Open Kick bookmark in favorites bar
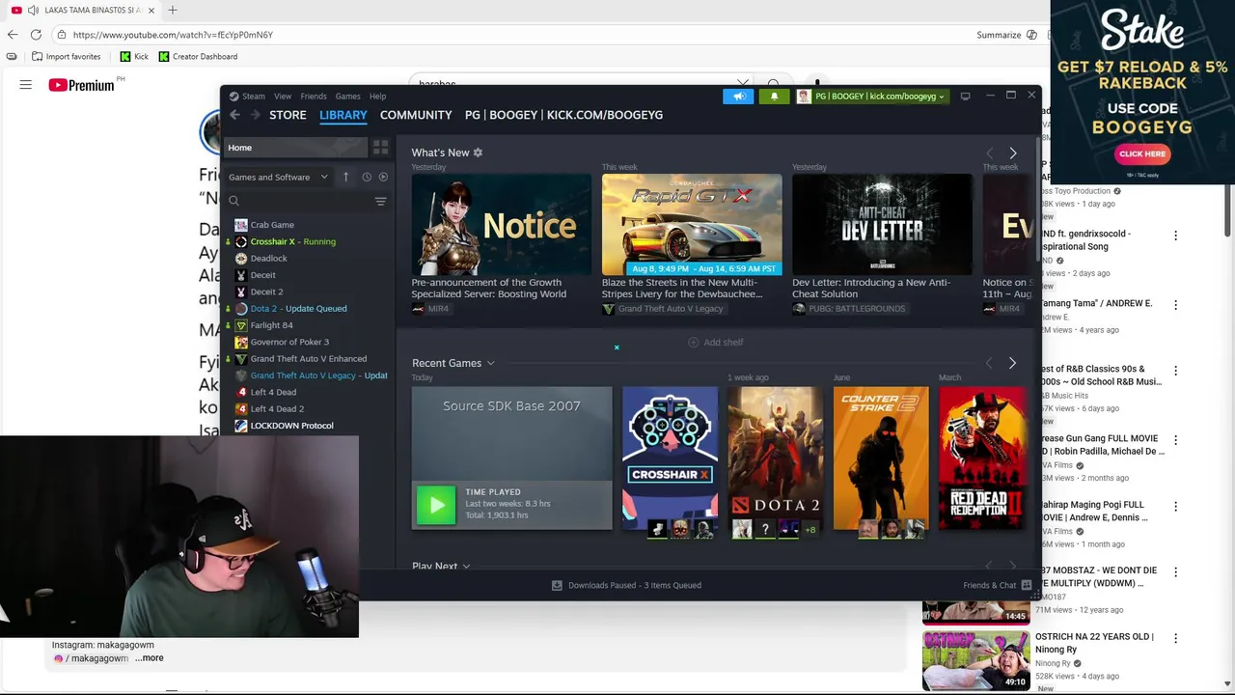 coord(133,57)
